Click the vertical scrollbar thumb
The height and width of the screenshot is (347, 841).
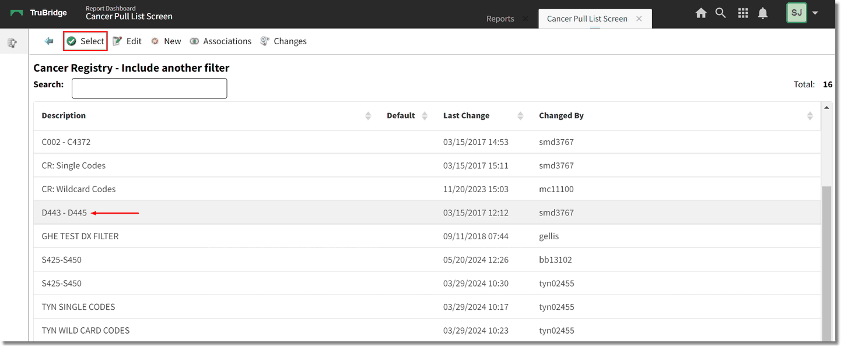[x=826, y=263]
